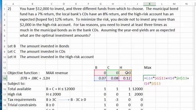Select column N header
The height and width of the screenshot is (110, 196).
pos(186,4)
